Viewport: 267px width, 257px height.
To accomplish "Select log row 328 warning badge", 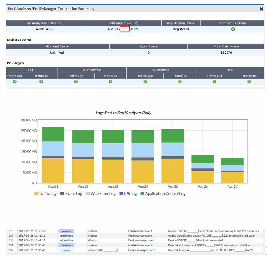I will tap(66, 231).
